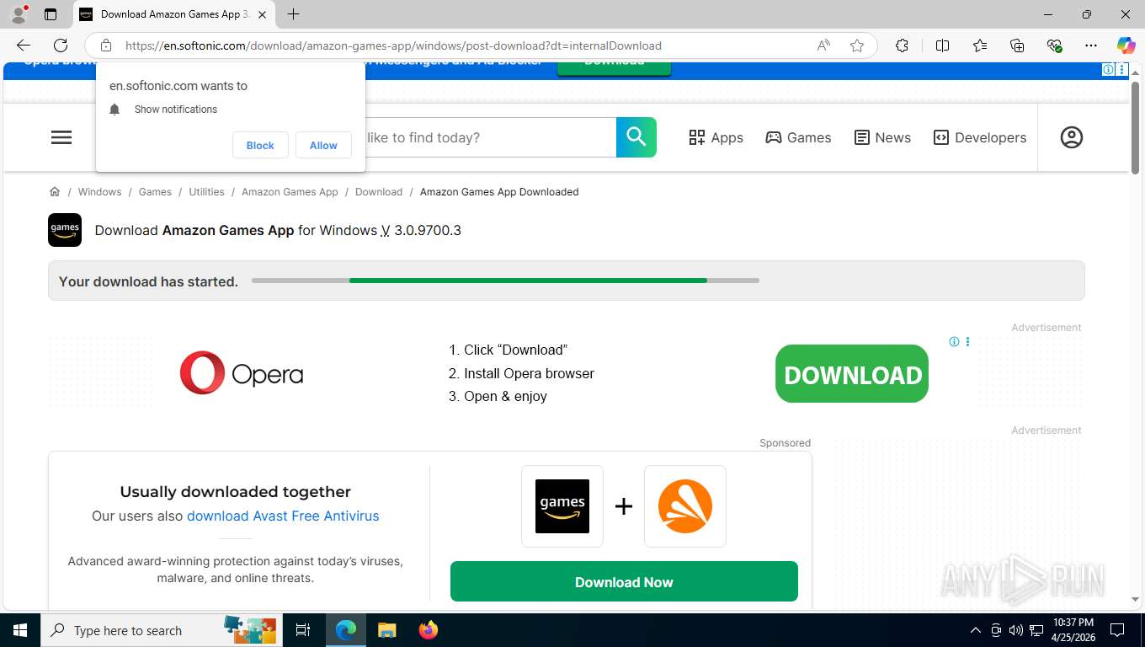Open Task View on taskbar
The image size is (1145, 647).
303,630
